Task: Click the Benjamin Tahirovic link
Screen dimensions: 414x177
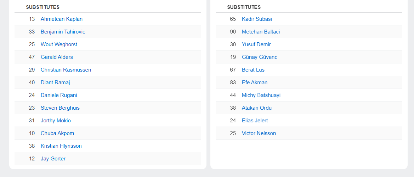Action: point(63,32)
